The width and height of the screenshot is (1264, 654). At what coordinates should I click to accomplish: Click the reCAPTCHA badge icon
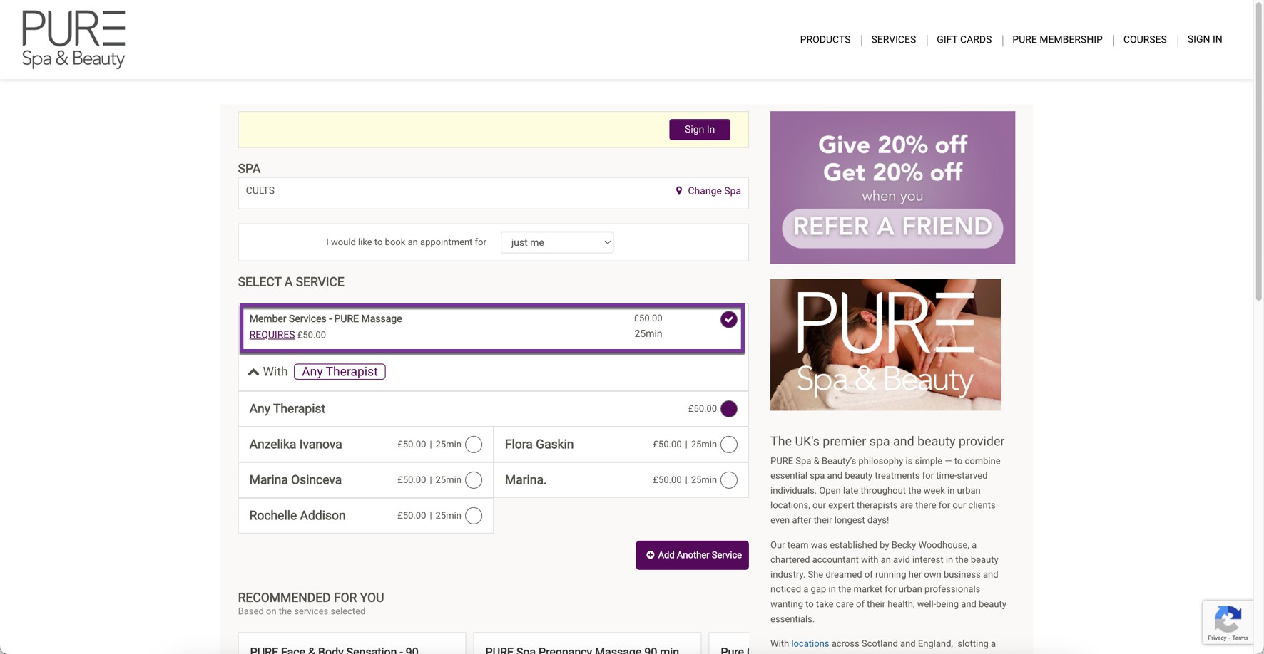pos(1228,619)
